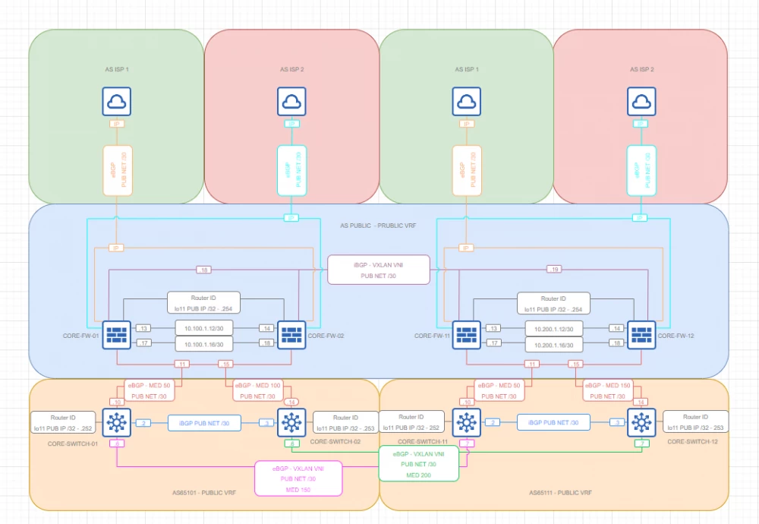Select the AS65101 - PUBLIC VRF zone label

203,493
